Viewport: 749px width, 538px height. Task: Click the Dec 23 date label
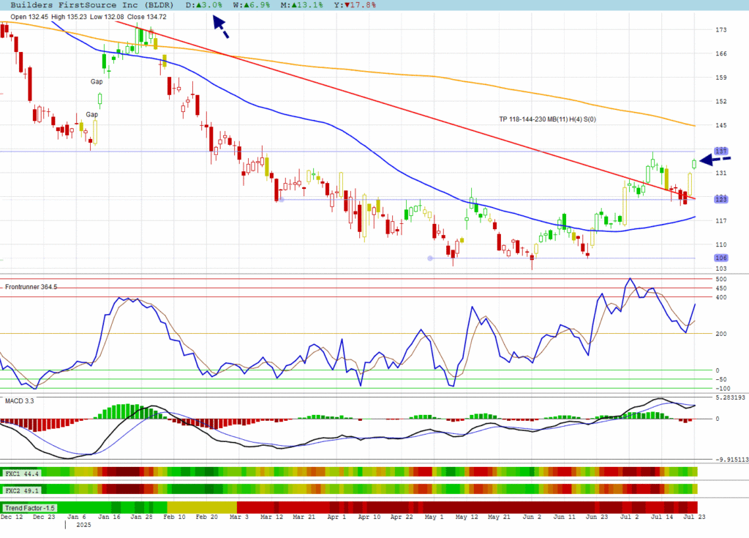[x=44, y=517]
